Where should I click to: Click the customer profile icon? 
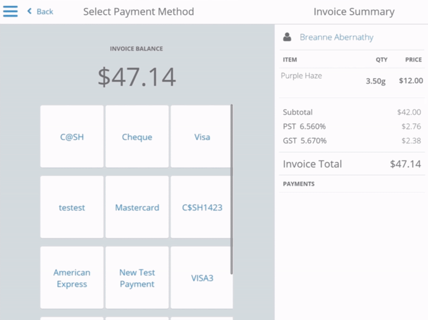coord(287,37)
